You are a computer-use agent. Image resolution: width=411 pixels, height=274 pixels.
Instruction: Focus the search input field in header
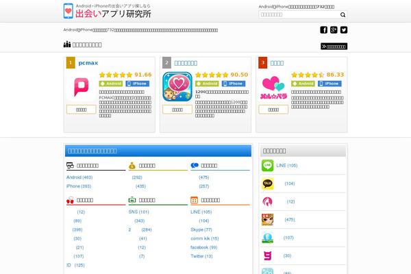[x=299, y=14]
